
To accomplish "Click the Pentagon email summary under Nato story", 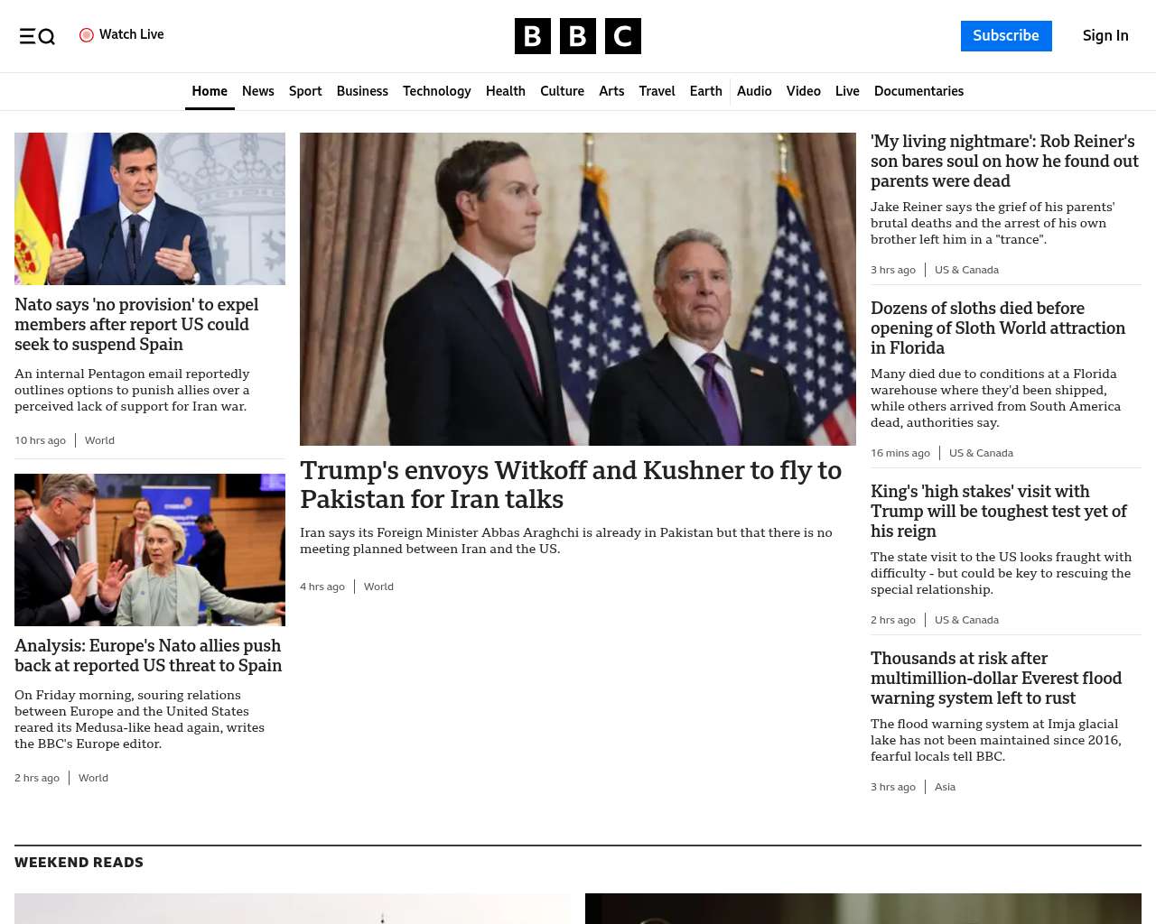I will 132,390.
